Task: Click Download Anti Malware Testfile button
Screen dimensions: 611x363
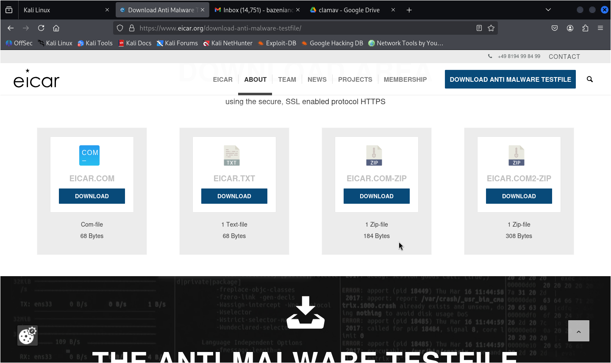Action: (510, 79)
